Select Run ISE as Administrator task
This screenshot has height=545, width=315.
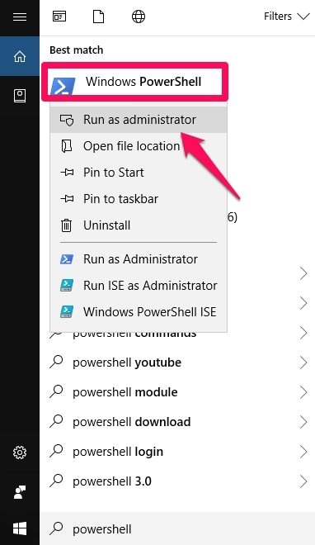[139, 286]
